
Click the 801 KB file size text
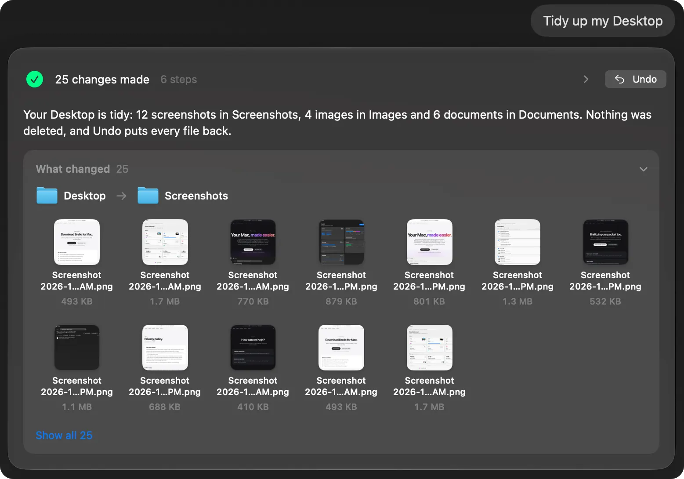[x=429, y=301]
